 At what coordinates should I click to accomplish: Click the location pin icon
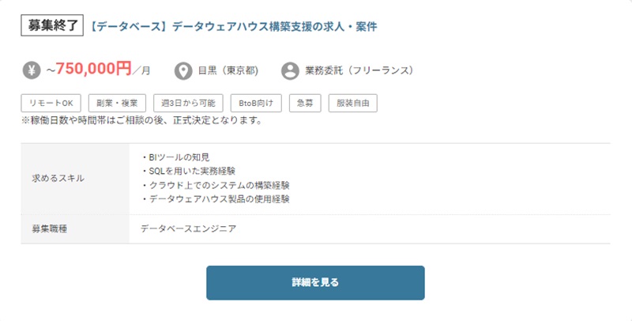pos(183,71)
